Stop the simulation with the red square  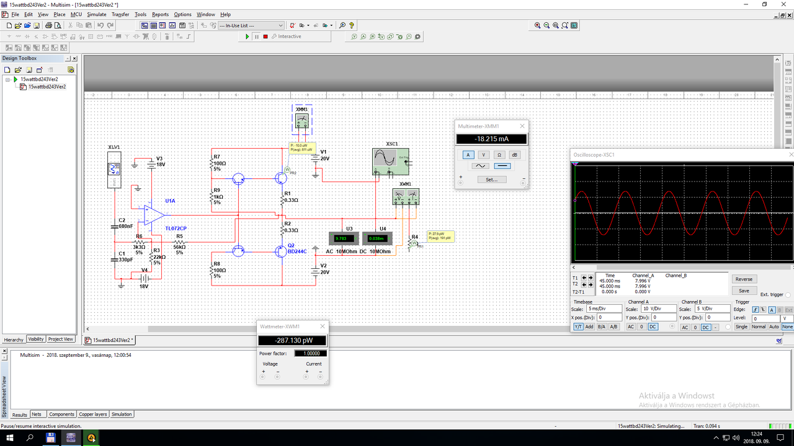(x=265, y=37)
